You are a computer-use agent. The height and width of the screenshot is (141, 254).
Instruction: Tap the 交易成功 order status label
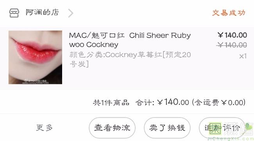tap(229, 12)
